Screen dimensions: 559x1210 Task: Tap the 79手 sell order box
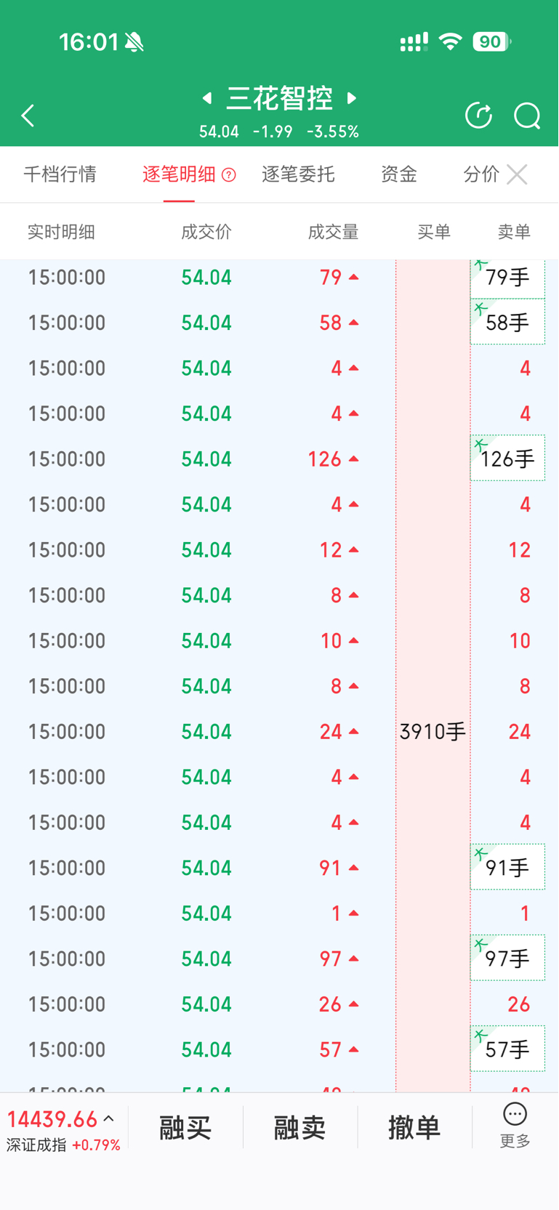pos(507,278)
